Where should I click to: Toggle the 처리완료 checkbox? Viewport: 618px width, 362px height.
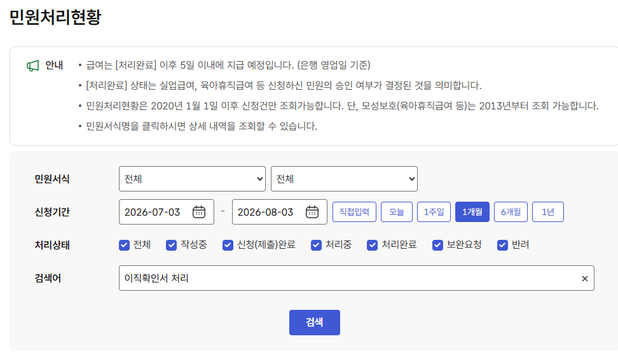click(x=373, y=246)
